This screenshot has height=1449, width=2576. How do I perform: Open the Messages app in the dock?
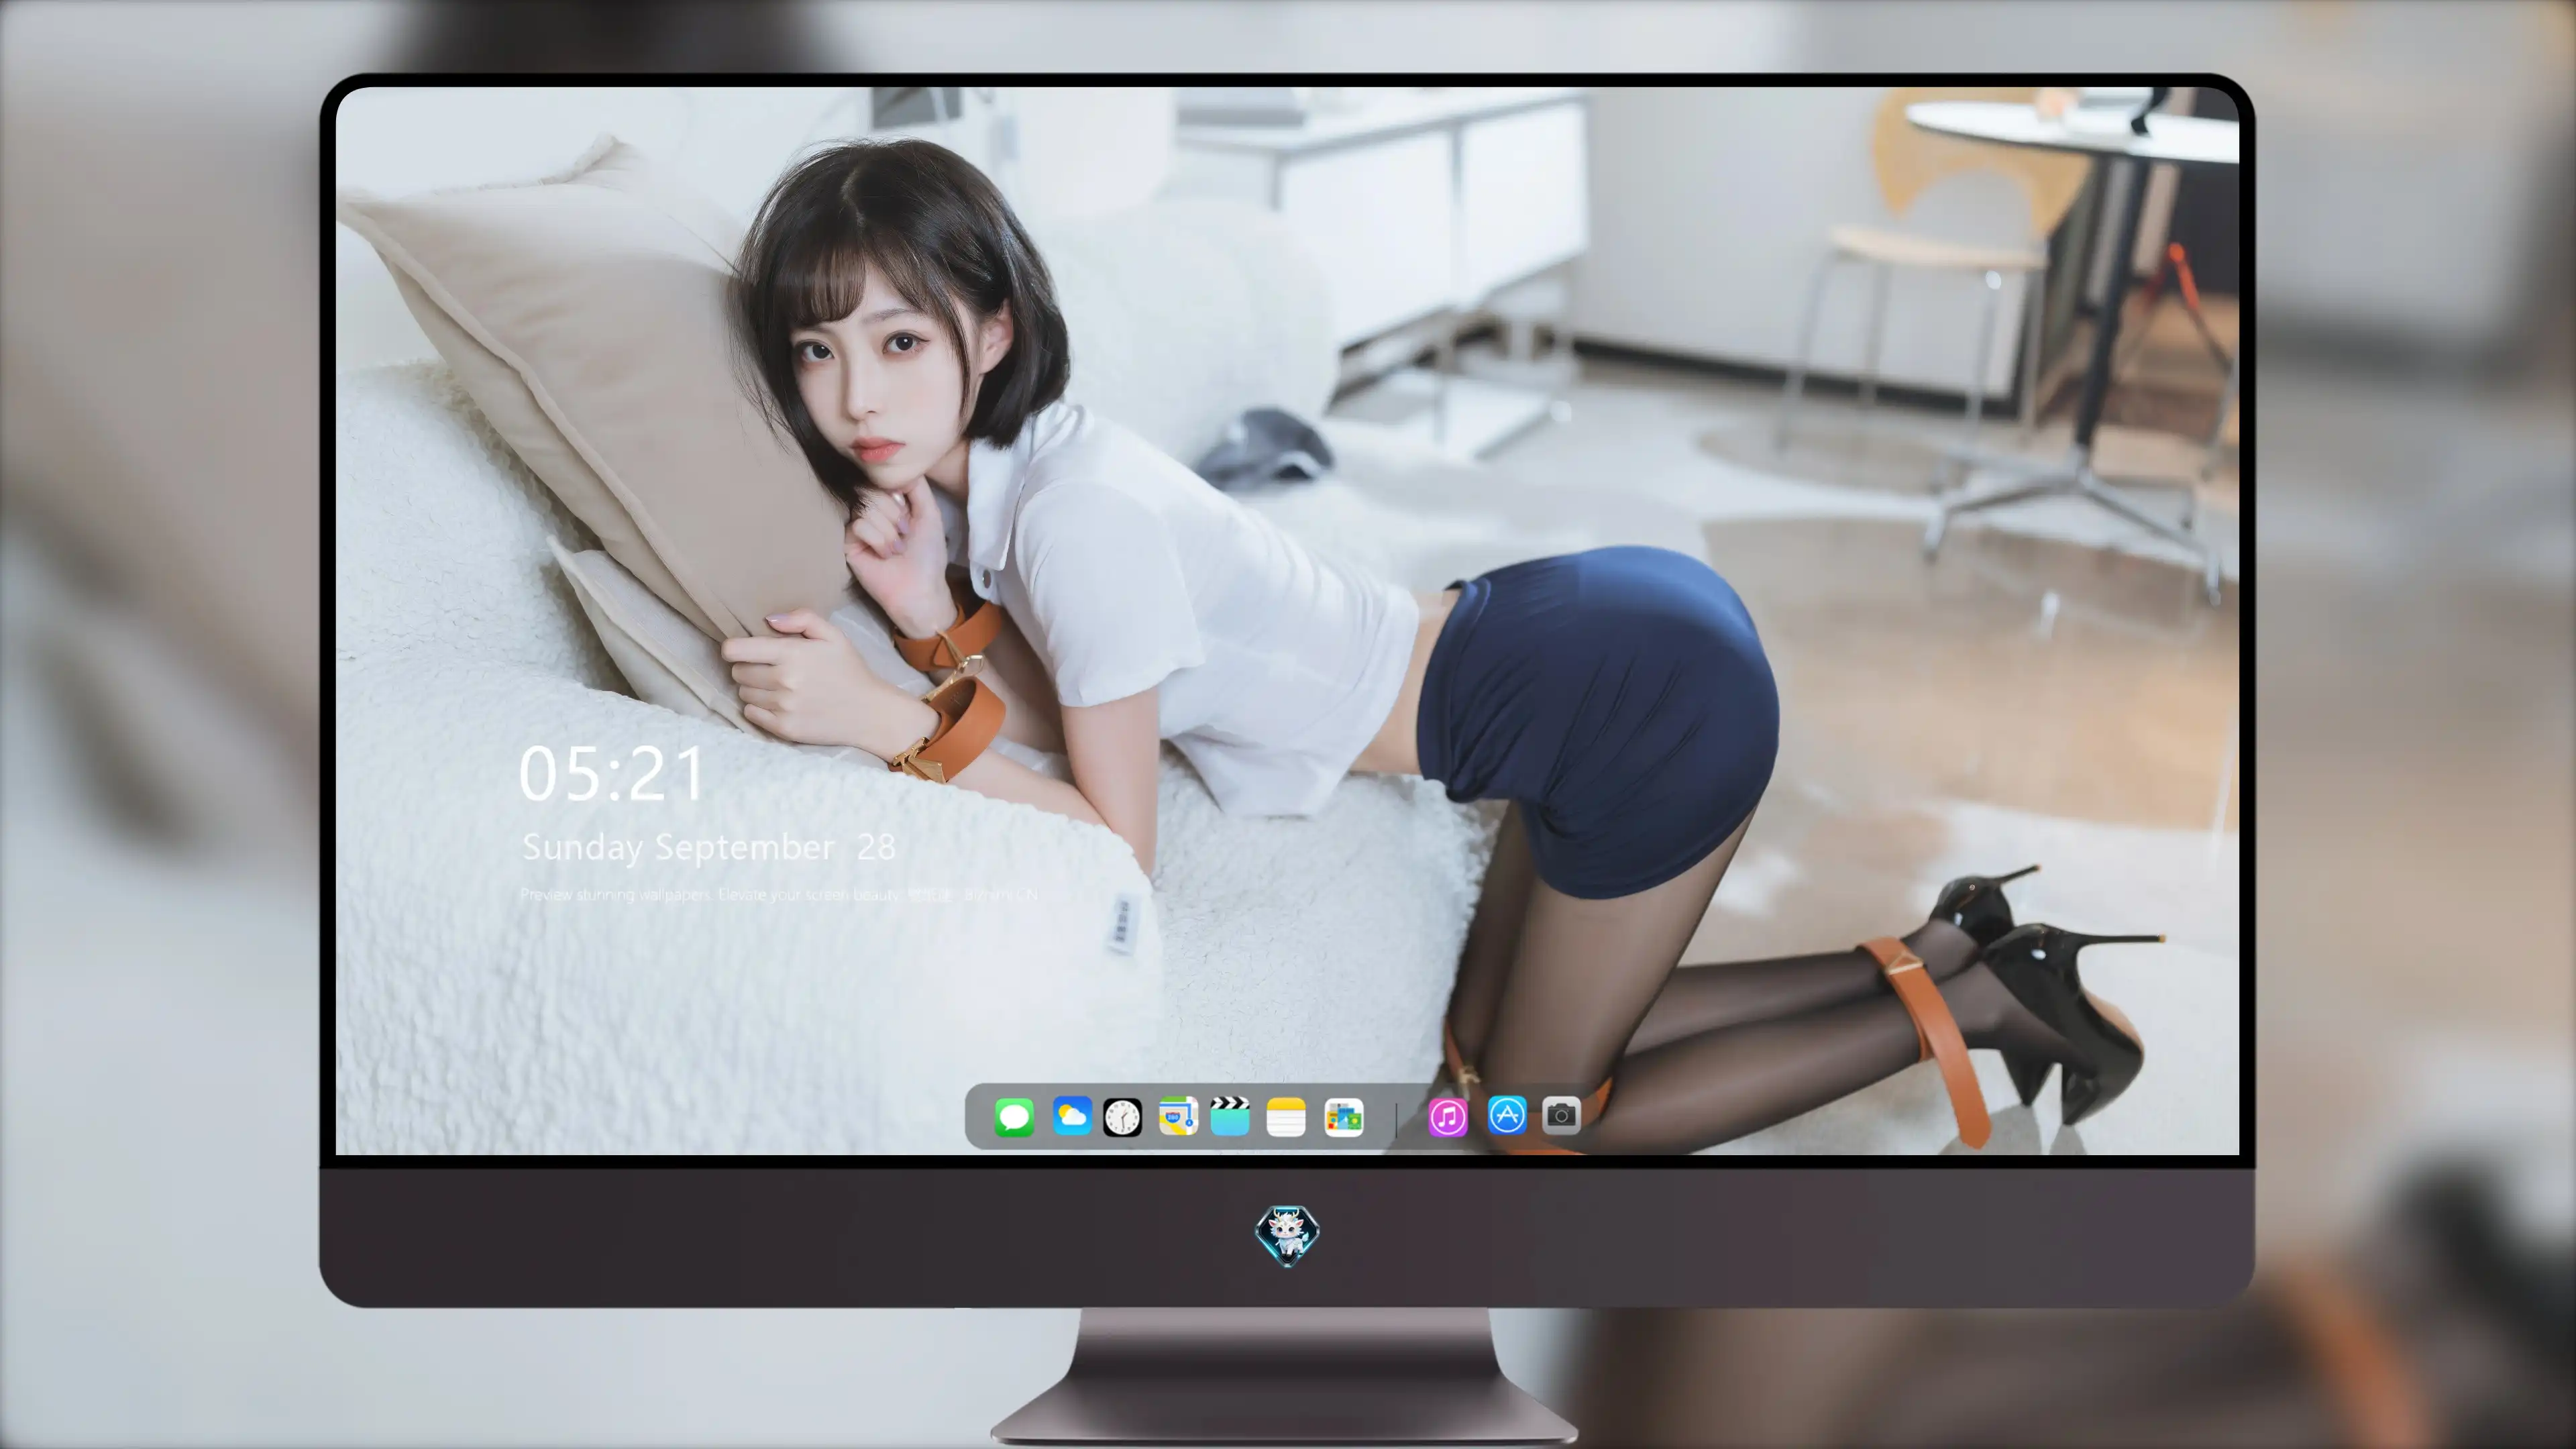(x=1014, y=1116)
